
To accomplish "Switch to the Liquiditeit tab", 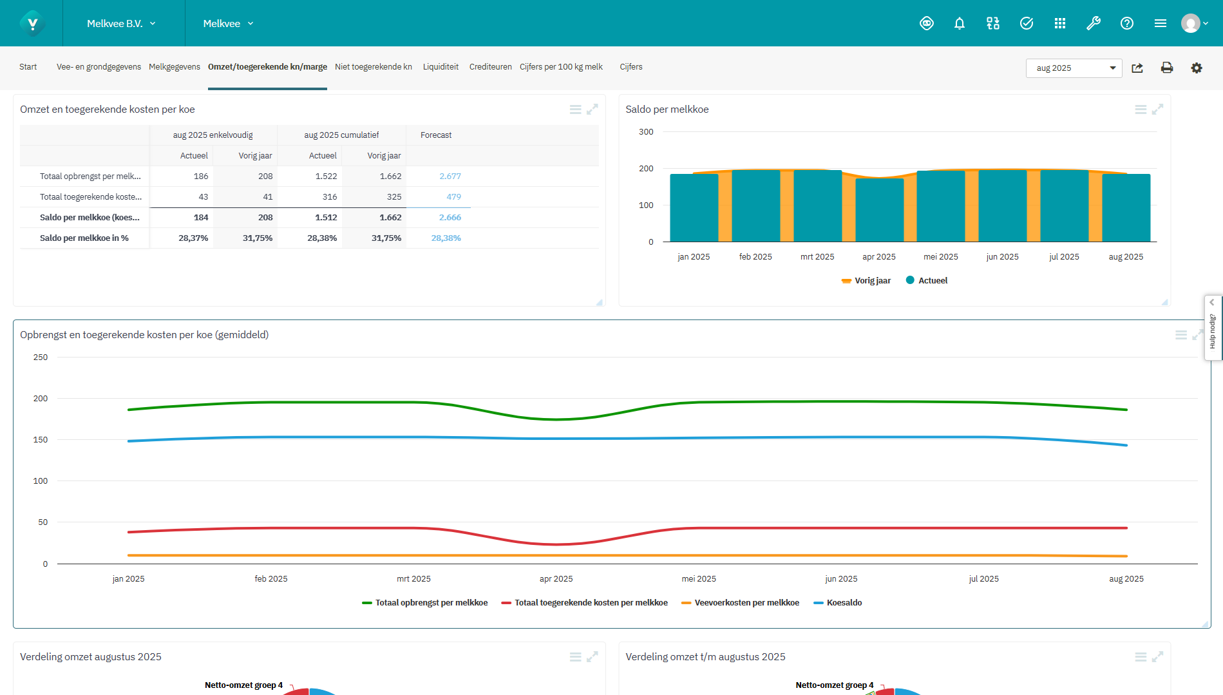I will point(441,67).
